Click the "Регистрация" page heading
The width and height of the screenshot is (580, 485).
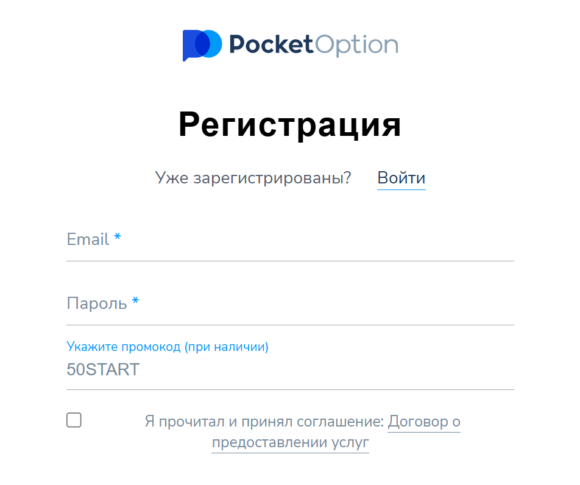290,125
